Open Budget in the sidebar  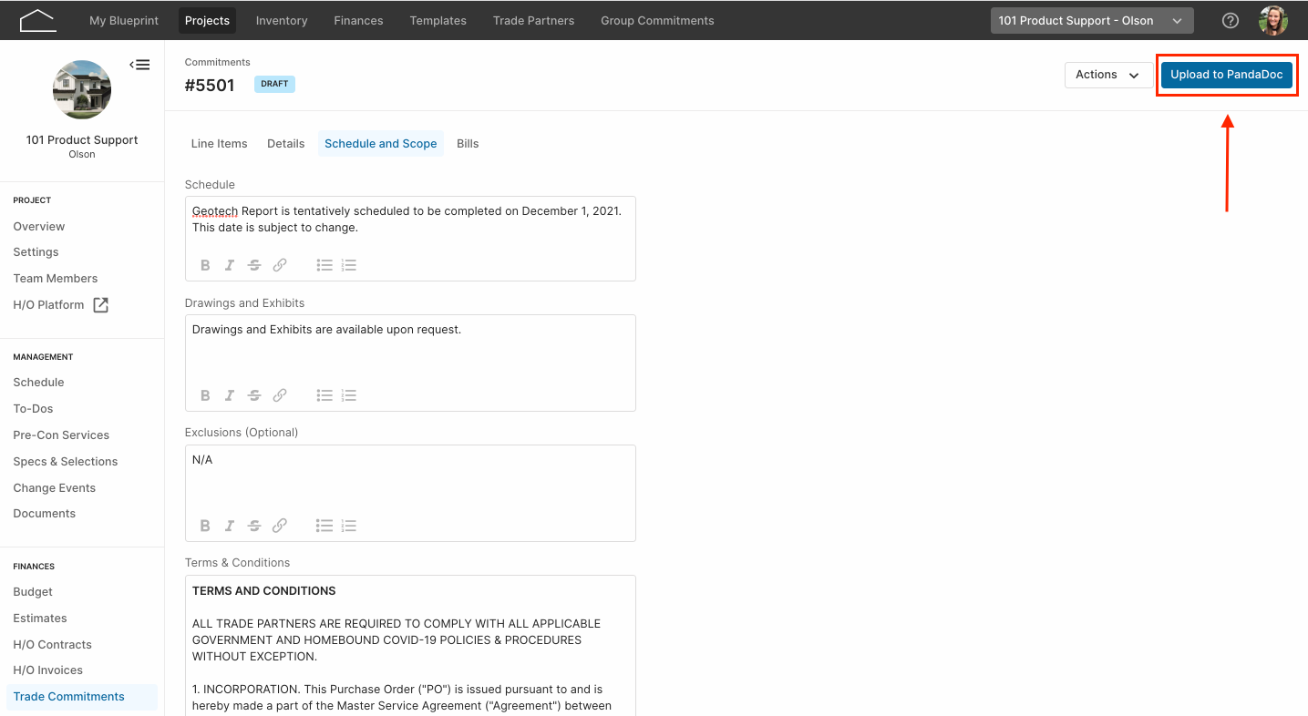click(x=33, y=592)
